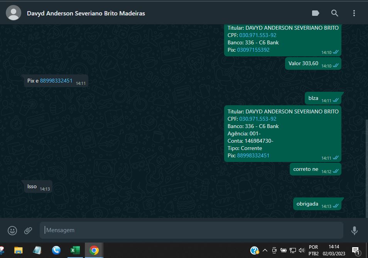Click the Pix number 03097155392 link
This screenshot has width=368, height=258.
pyautogui.click(x=253, y=50)
